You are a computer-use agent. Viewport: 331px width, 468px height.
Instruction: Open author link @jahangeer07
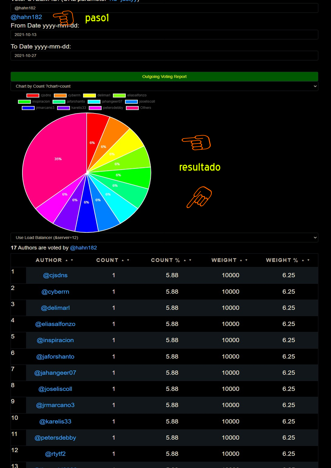pyautogui.click(x=55, y=373)
